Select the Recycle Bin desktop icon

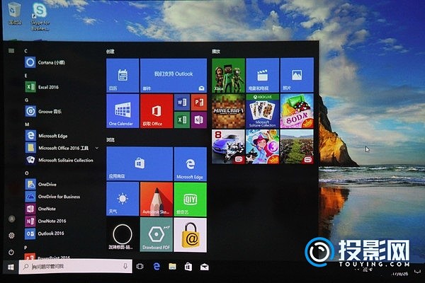pos(15,13)
